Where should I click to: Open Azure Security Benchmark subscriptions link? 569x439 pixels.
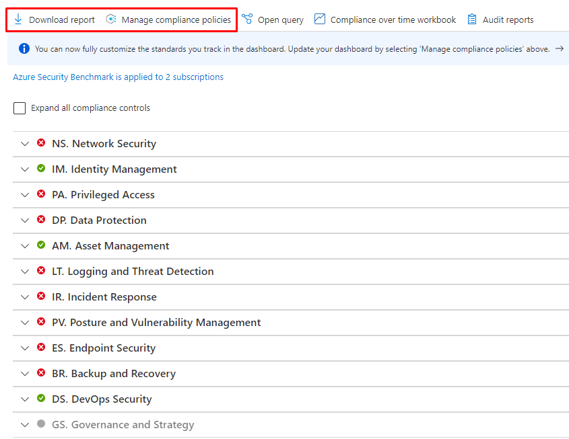(118, 77)
